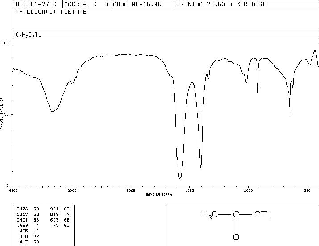
Task: Click the central C atom in structure
Action: tap(236, 214)
